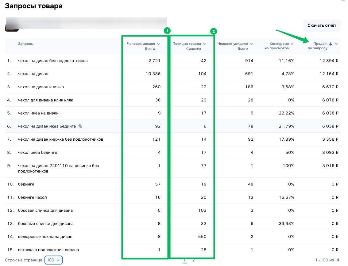Click the conversion value 17,39%
This screenshot has height=266, width=348.
pos(287,139)
